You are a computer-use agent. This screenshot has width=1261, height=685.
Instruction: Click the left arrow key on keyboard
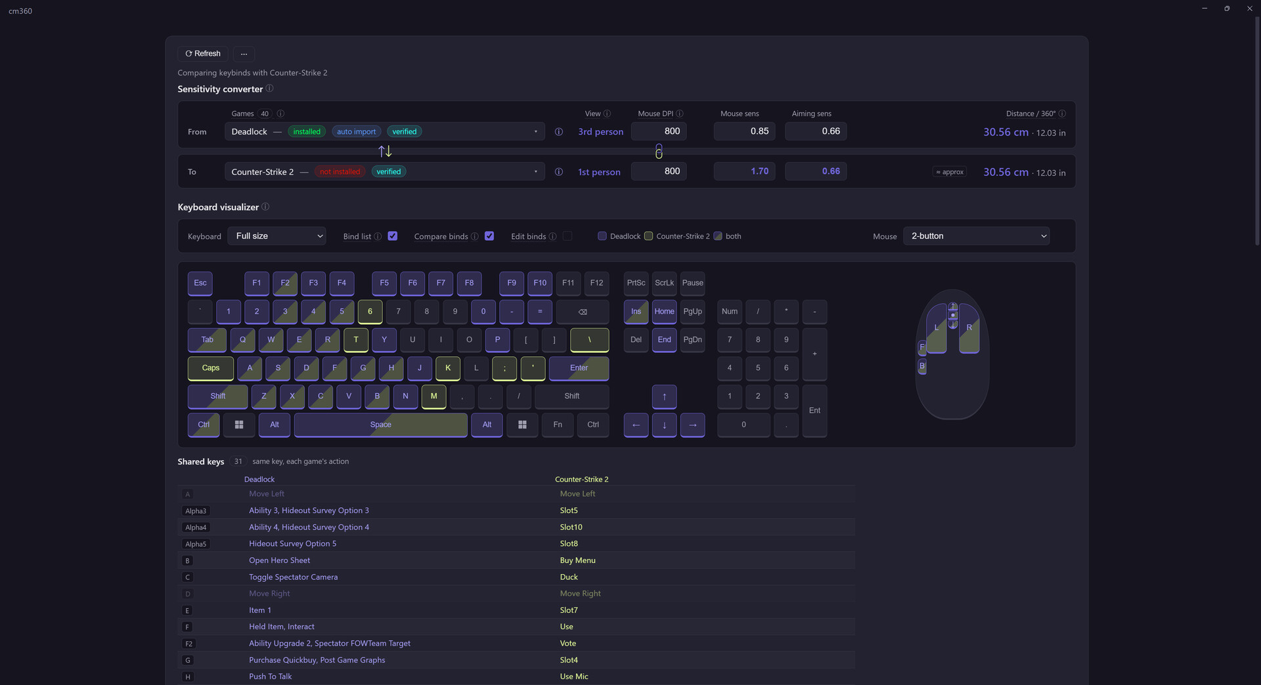pyautogui.click(x=636, y=425)
